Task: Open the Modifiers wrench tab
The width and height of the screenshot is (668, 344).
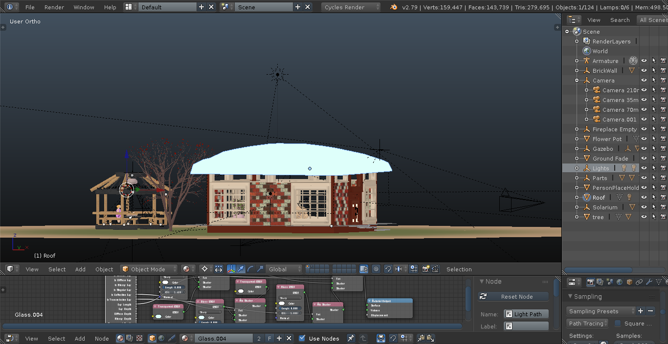Action: coord(649,282)
